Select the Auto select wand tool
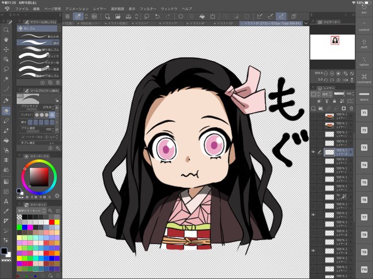 [6, 79]
